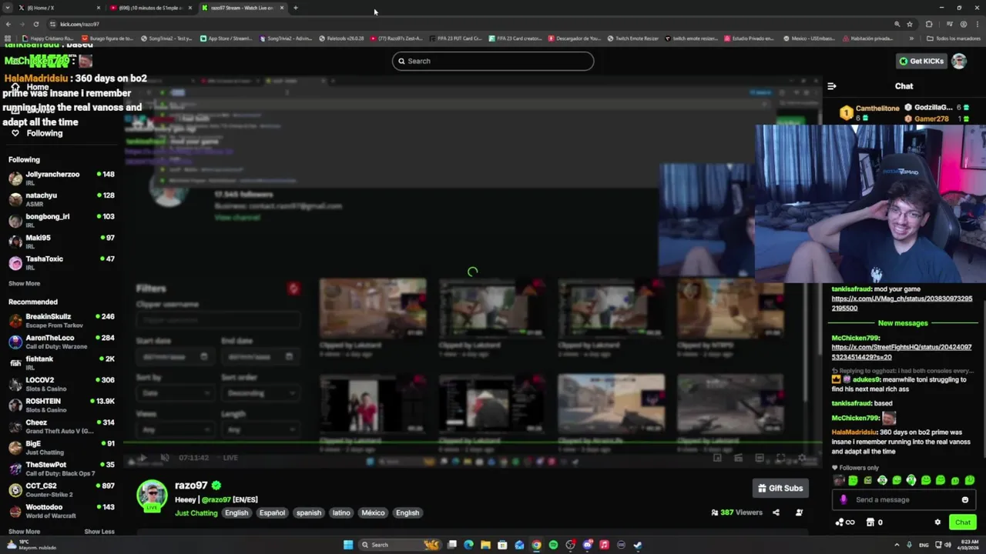Collapse the chat panel with arrow icon
Image resolution: width=986 pixels, height=554 pixels.
coord(832,86)
